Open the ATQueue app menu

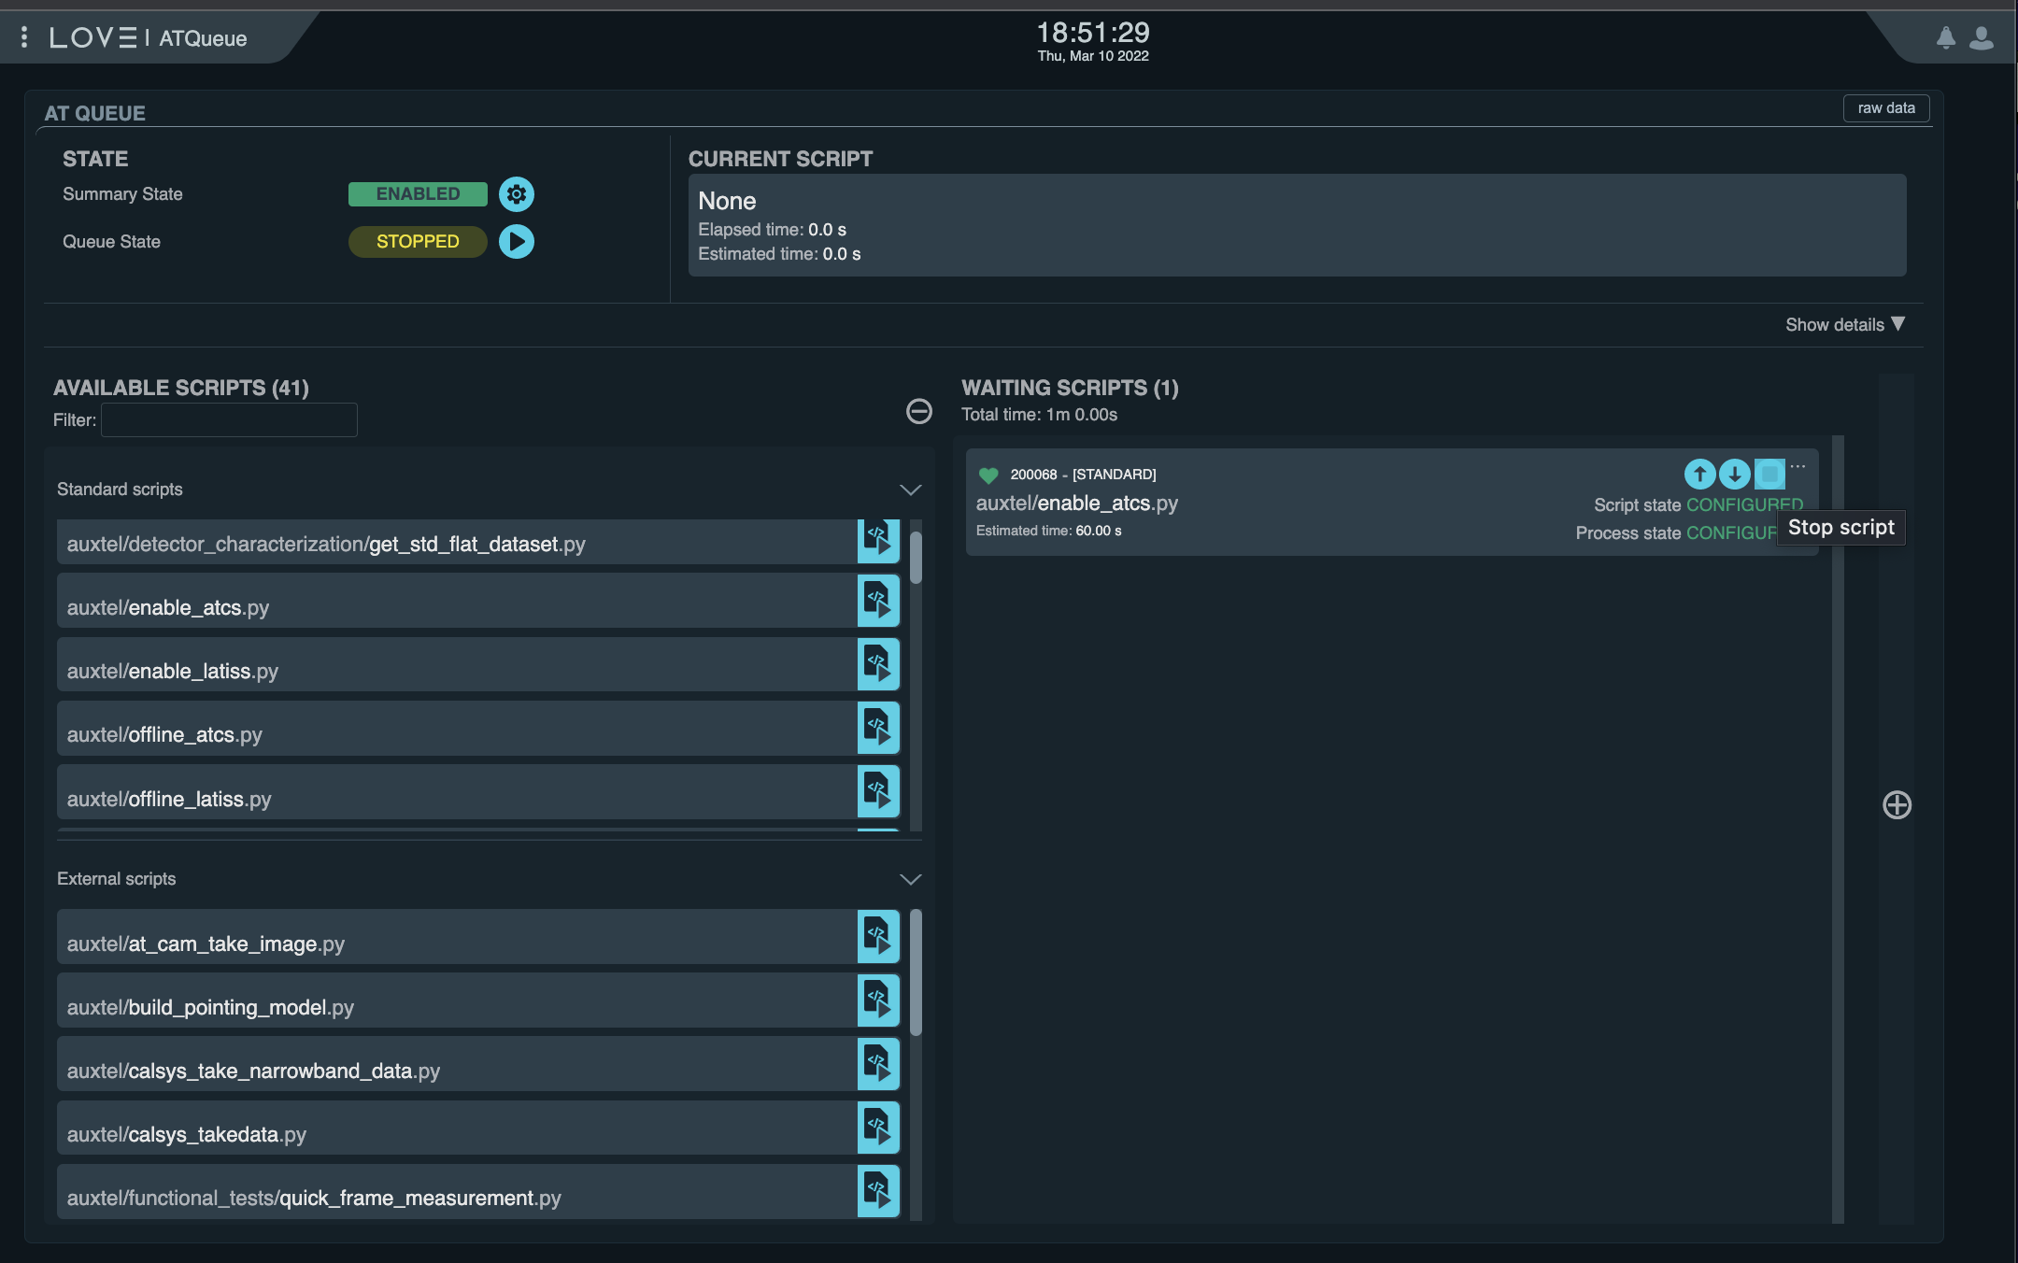click(x=23, y=36)
